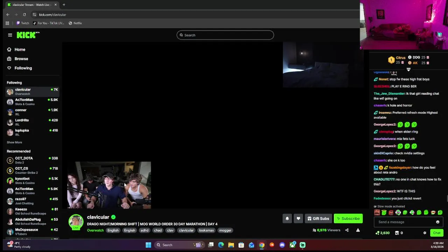Click the green Chat send button
448x252 pixels.
(x=437, y=233)
